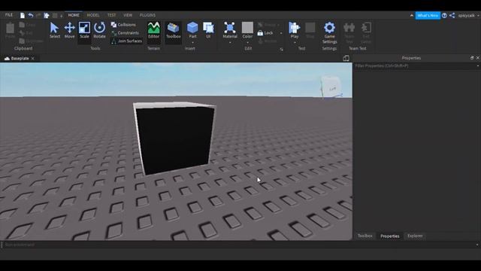Click the What's New button
This screenshot has width=481, height=271.
pos(428,15)
